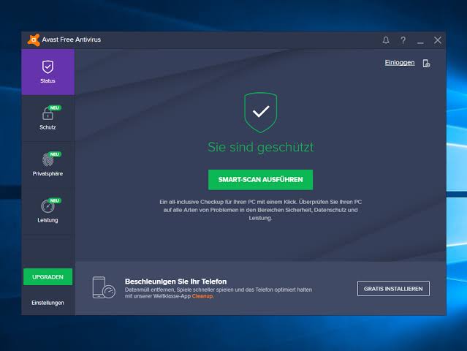Open the notifications bell icon
467x351 pixels.
[386, 40]
